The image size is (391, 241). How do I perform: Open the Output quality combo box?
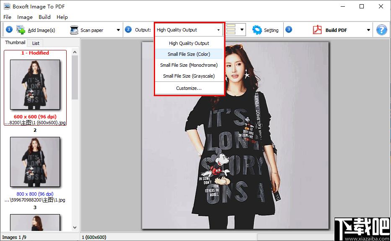pyautogui.click(x=189, y=30)
